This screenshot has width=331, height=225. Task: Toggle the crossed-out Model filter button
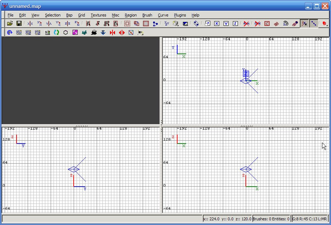coord(247,24)
